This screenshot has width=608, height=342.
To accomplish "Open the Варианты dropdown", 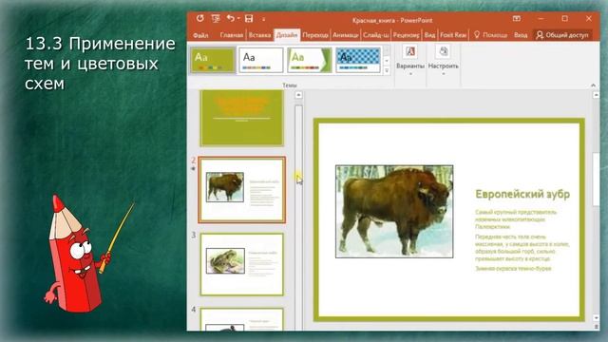I will pos(410,60).
